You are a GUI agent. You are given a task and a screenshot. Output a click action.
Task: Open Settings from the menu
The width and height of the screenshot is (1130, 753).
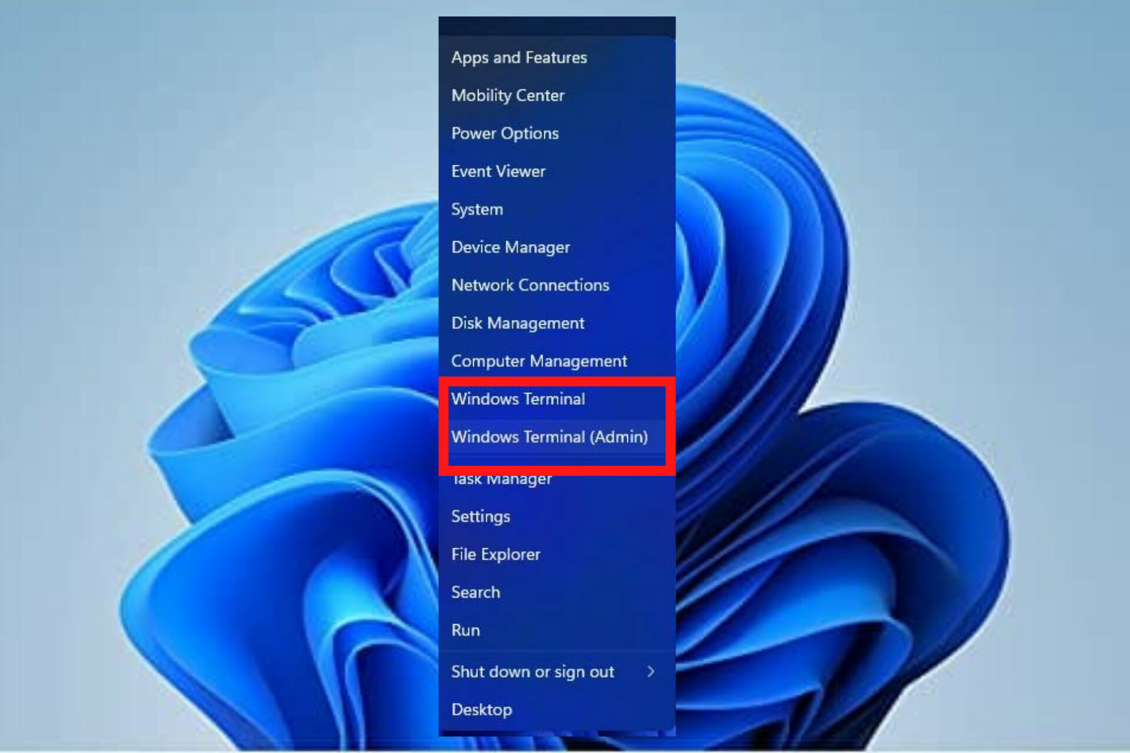(557, 517)
